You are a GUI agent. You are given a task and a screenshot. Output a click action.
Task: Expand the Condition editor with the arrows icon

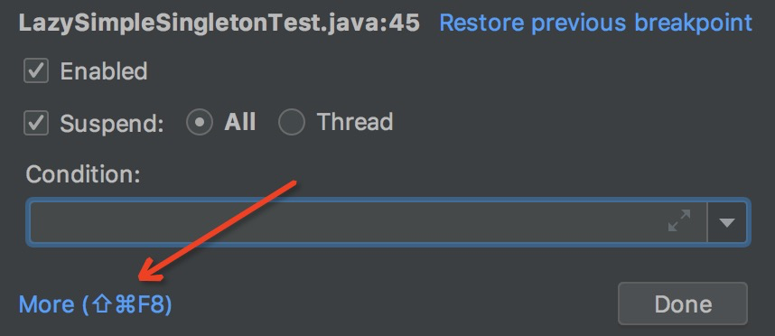click(x=679, y=221)
